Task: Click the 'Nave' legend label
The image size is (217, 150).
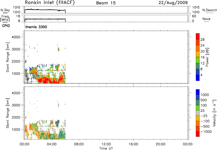Action: [206, 19]
